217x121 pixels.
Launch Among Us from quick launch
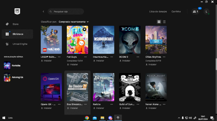click(x=17, y=77)
